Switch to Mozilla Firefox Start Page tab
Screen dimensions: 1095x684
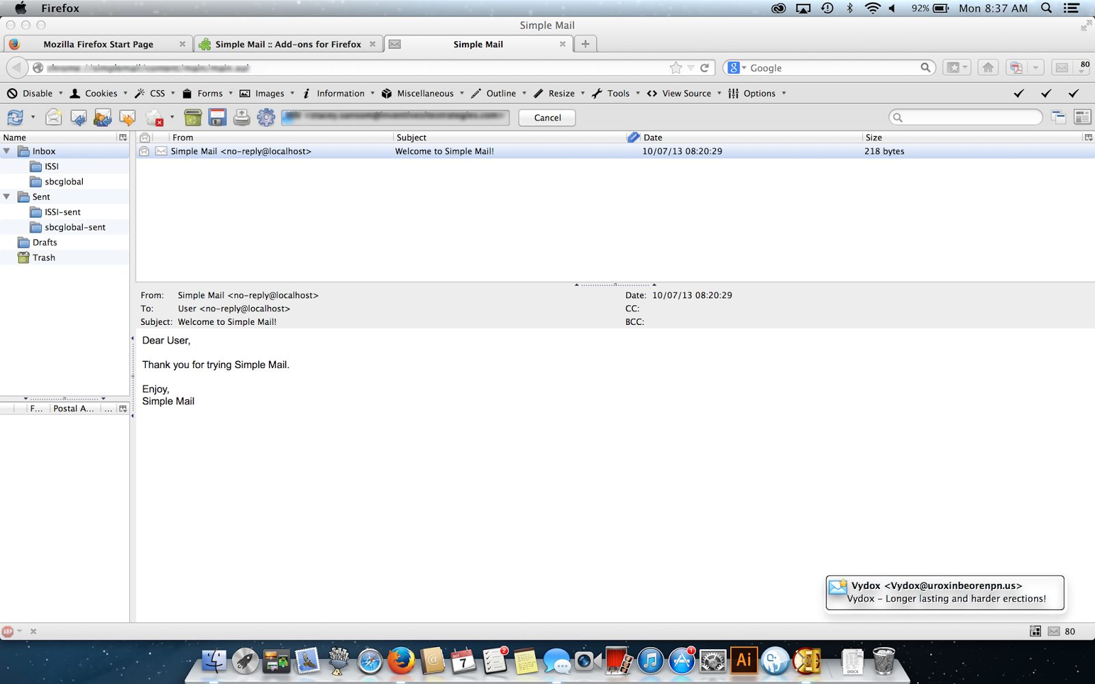(98, 44)
